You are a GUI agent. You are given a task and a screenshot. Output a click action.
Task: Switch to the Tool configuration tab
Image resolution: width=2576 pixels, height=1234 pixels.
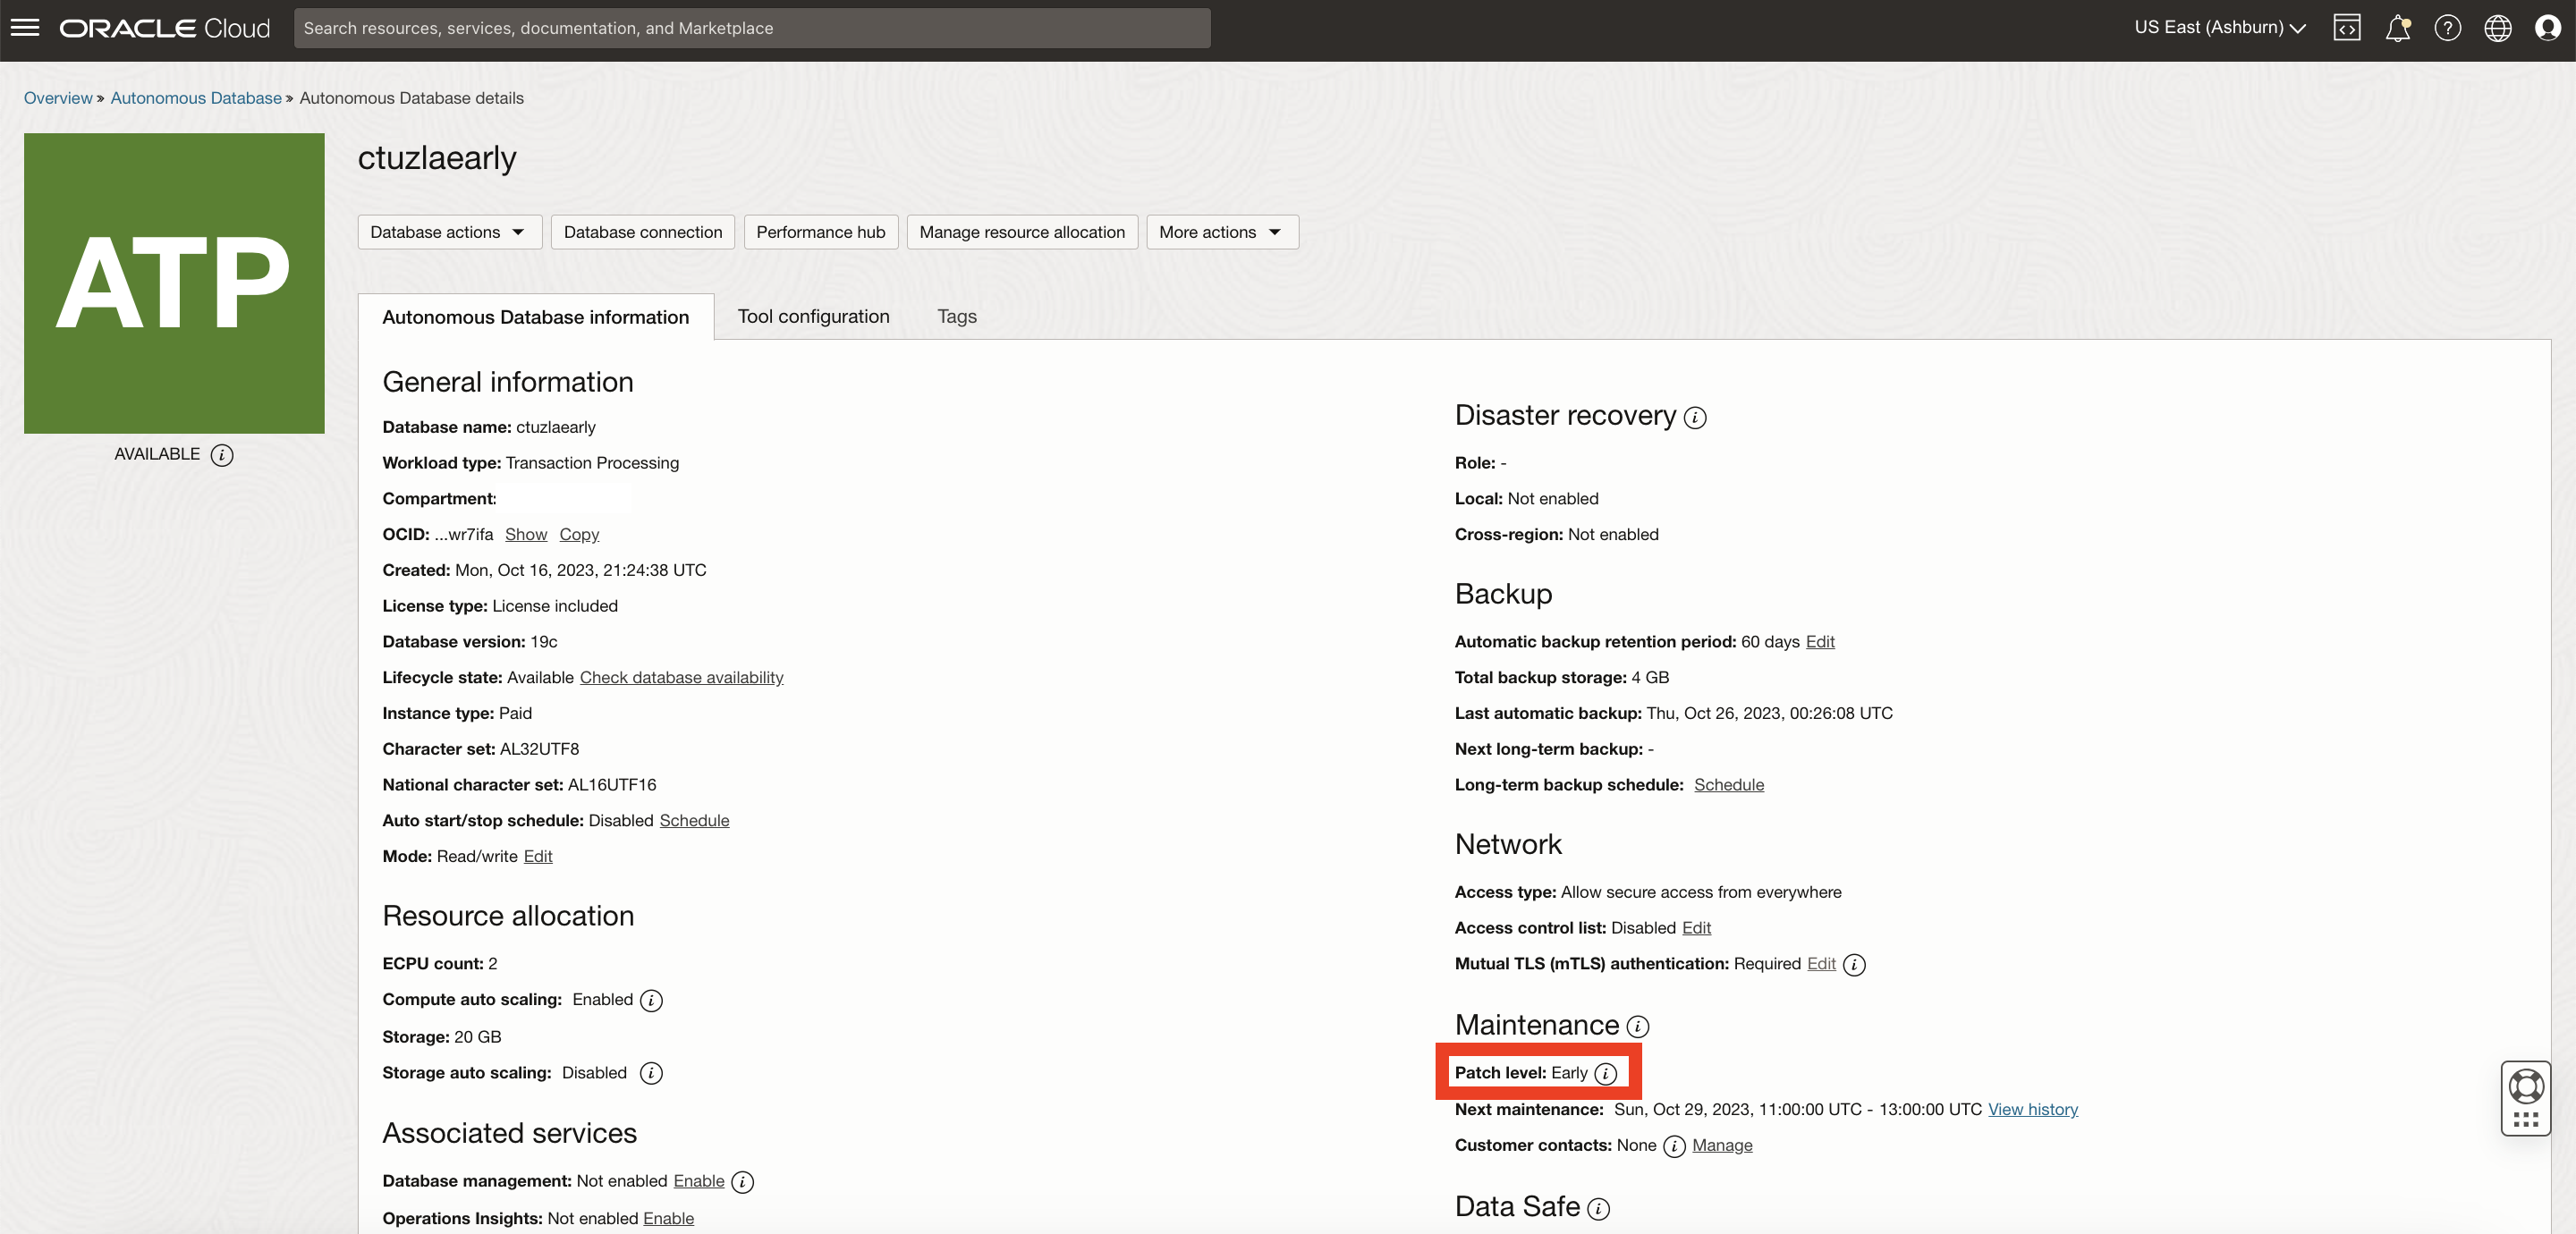813,316
